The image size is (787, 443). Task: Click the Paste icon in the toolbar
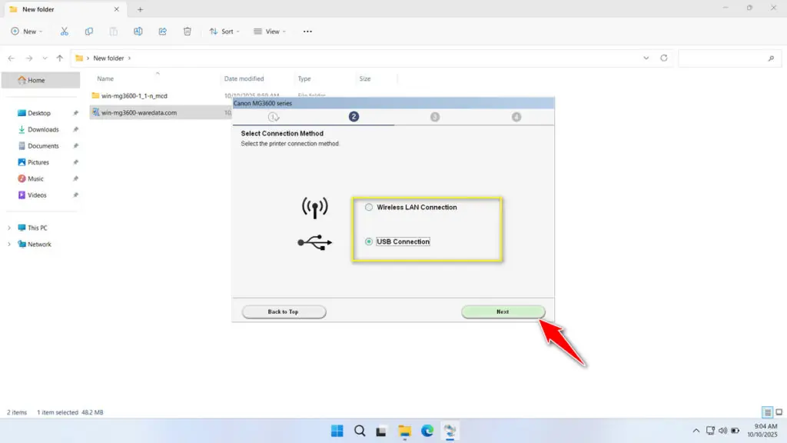[113, 31]
